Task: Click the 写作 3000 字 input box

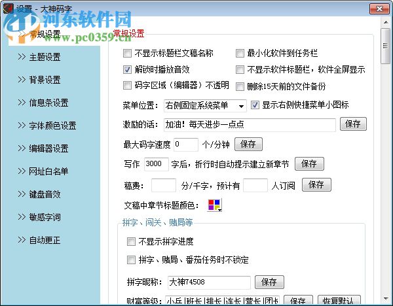Action: click(157, 164)
